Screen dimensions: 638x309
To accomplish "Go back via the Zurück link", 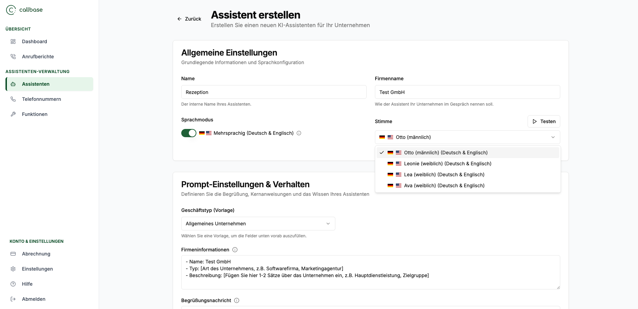I will click(x=189, y=19).
